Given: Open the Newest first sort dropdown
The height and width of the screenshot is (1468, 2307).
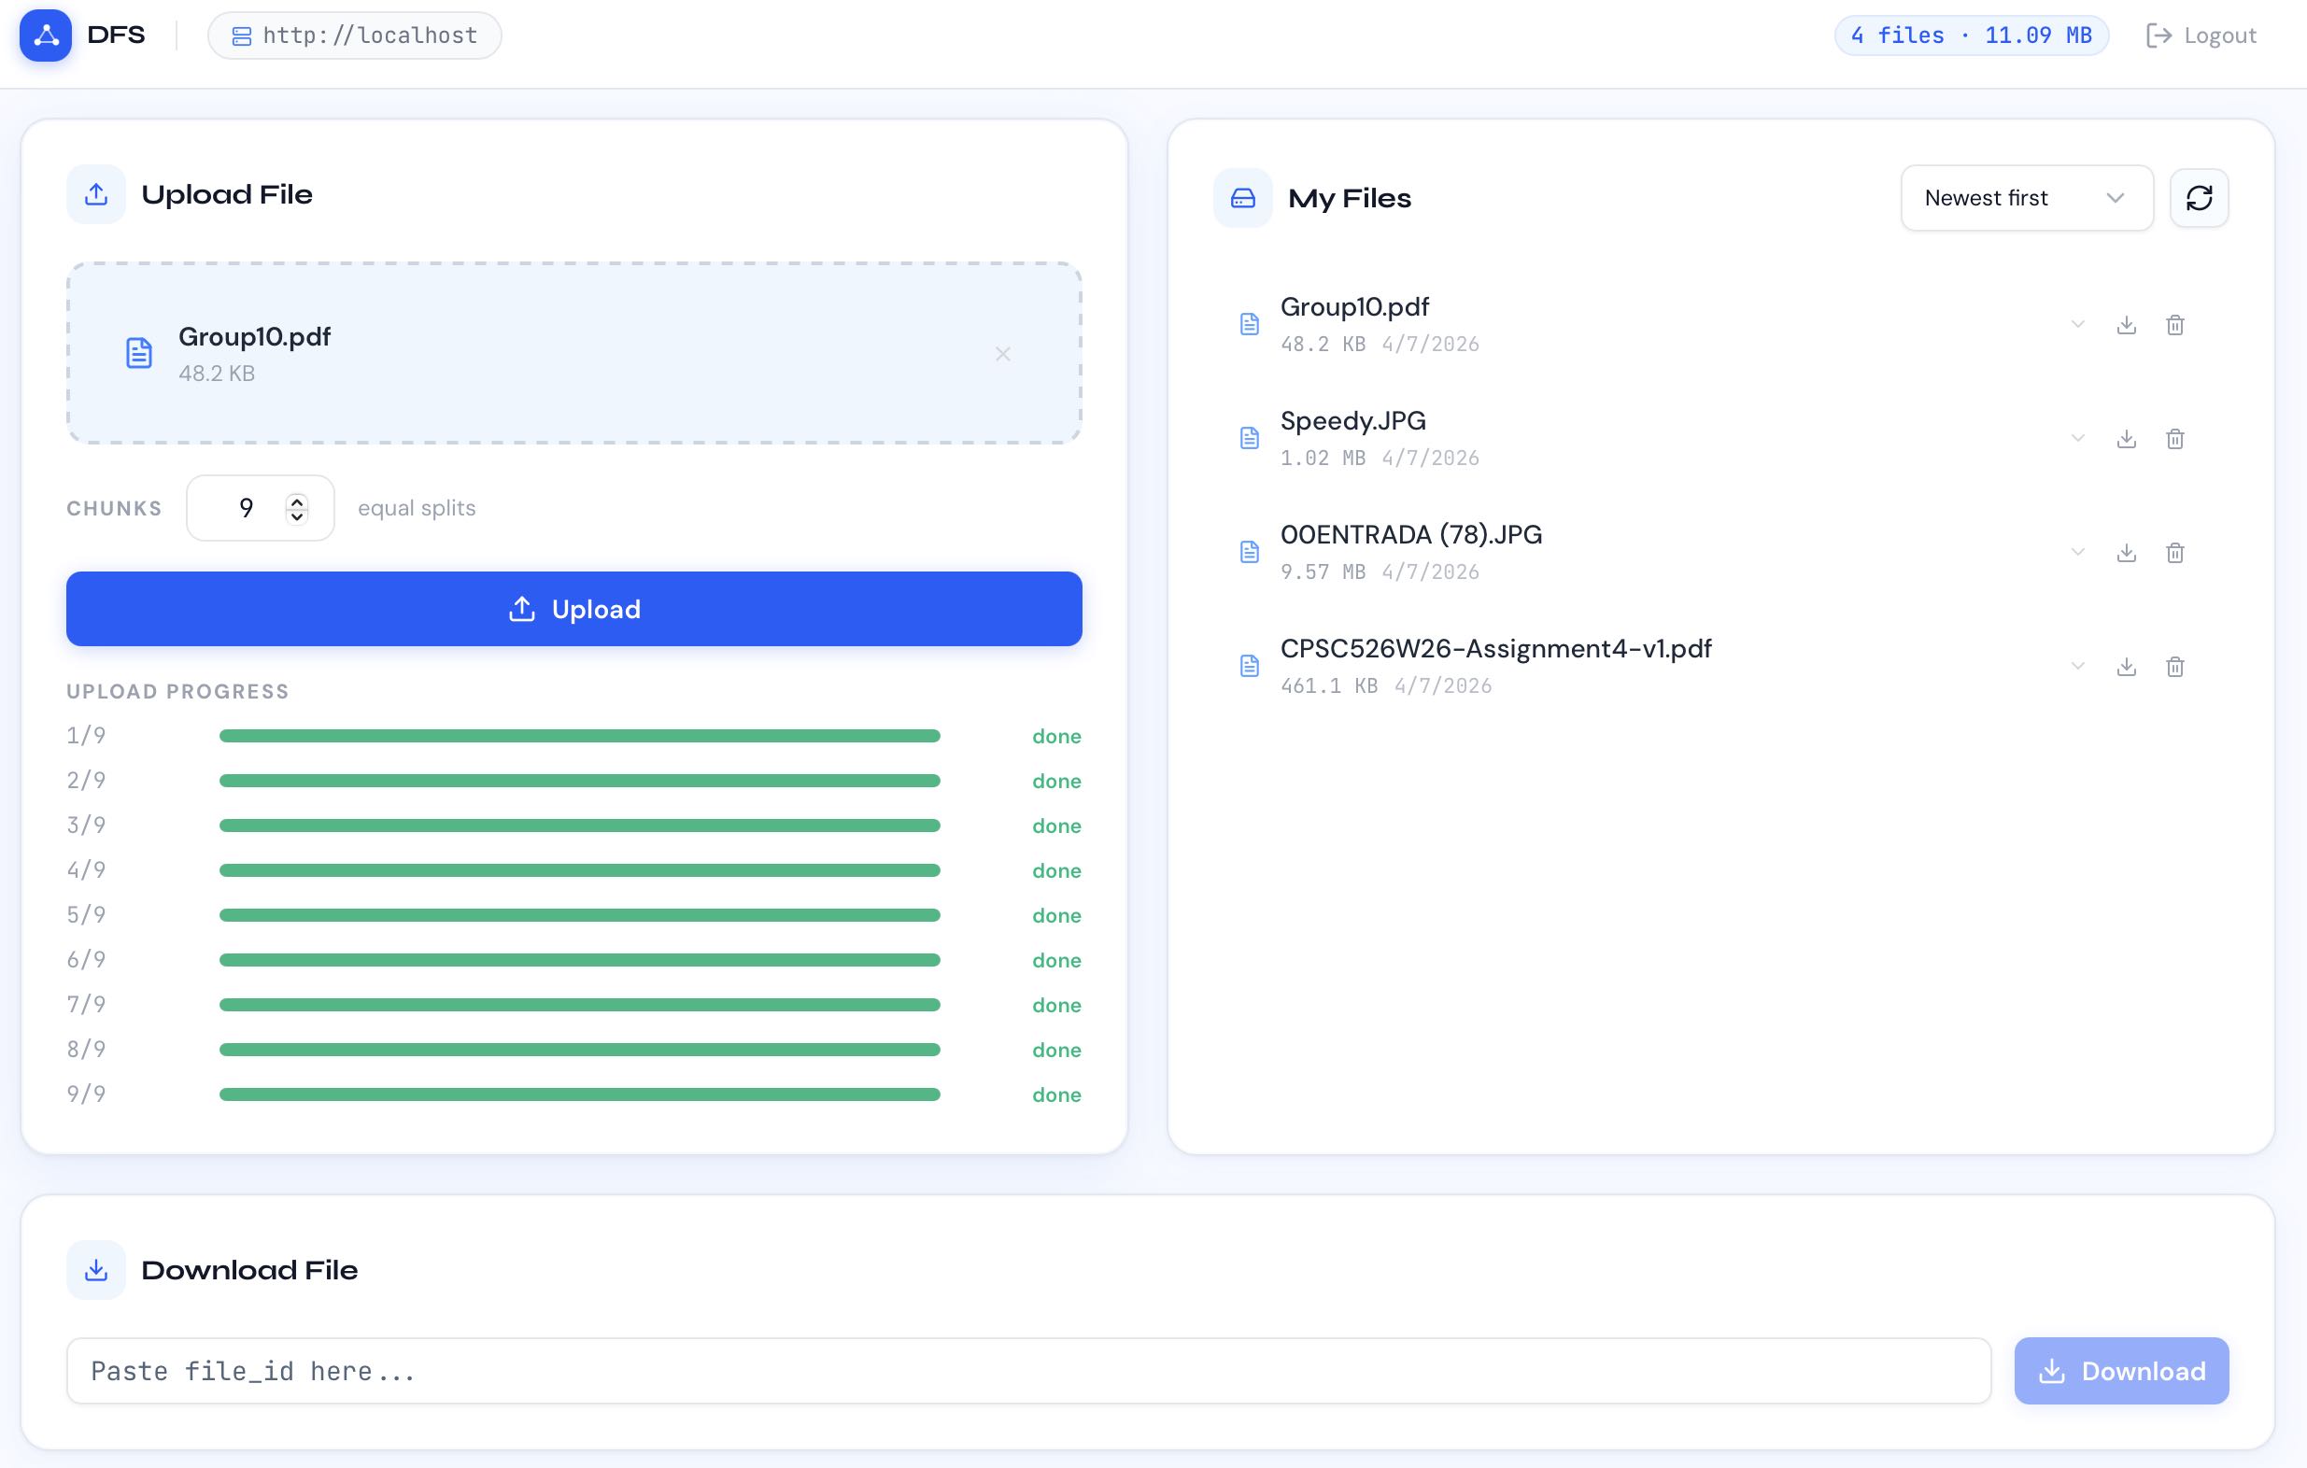Looking at the screenshot, I should [2026, 198].
